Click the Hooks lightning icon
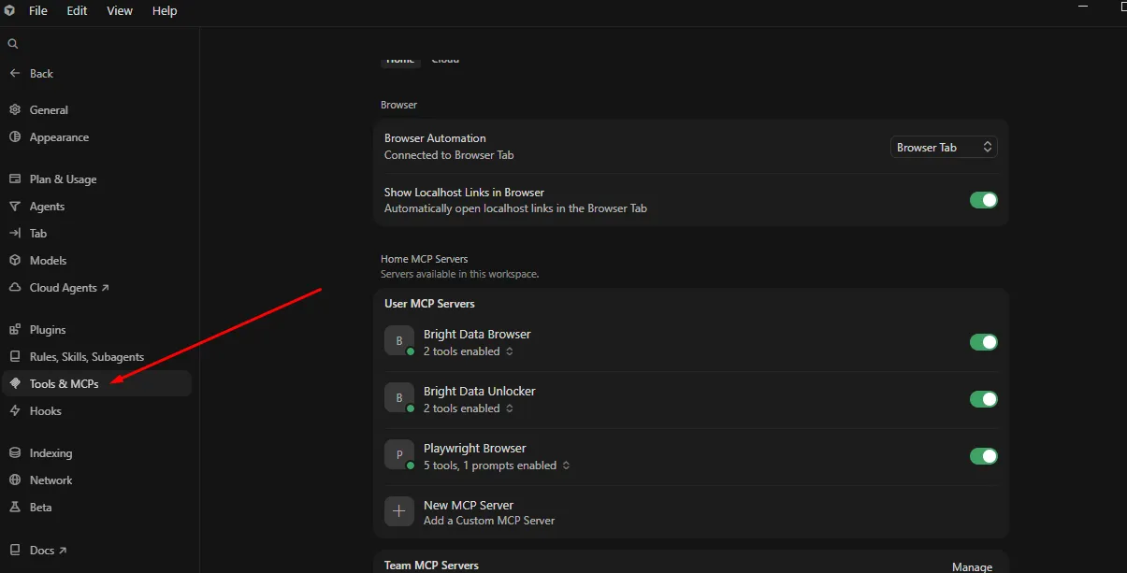The height and width of the screenshot is (573, 1127). pos(15,411)
